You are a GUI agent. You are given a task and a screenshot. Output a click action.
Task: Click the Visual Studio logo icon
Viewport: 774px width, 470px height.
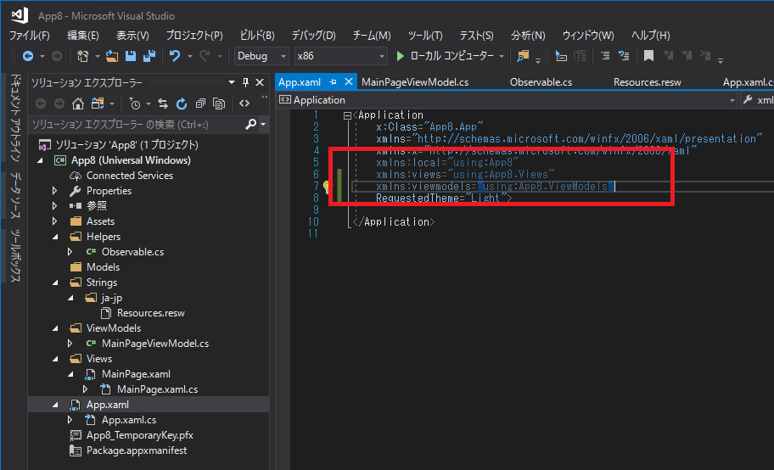click(x=20, y=15)
